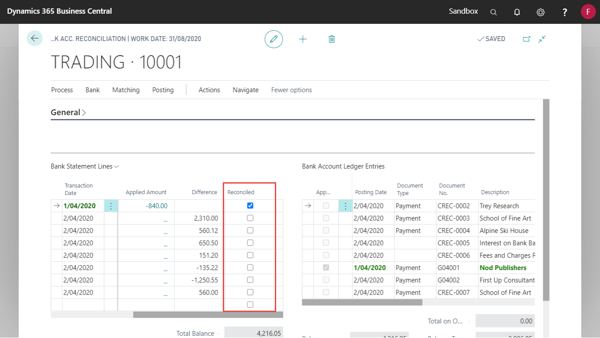Open the Posting menu
Image resolution: width=600 pixels, height=338 pixels.
pyautogui.click(x=163, y=90)
